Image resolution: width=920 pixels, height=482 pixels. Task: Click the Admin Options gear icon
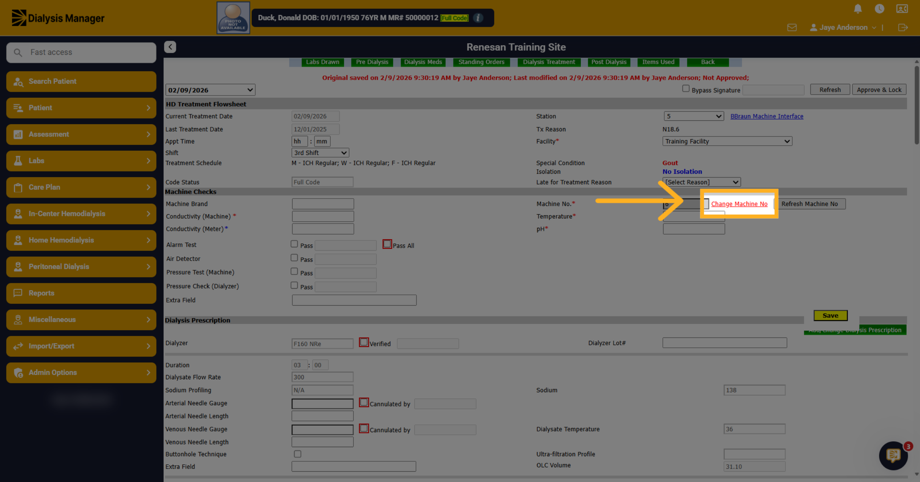[18, 372]
